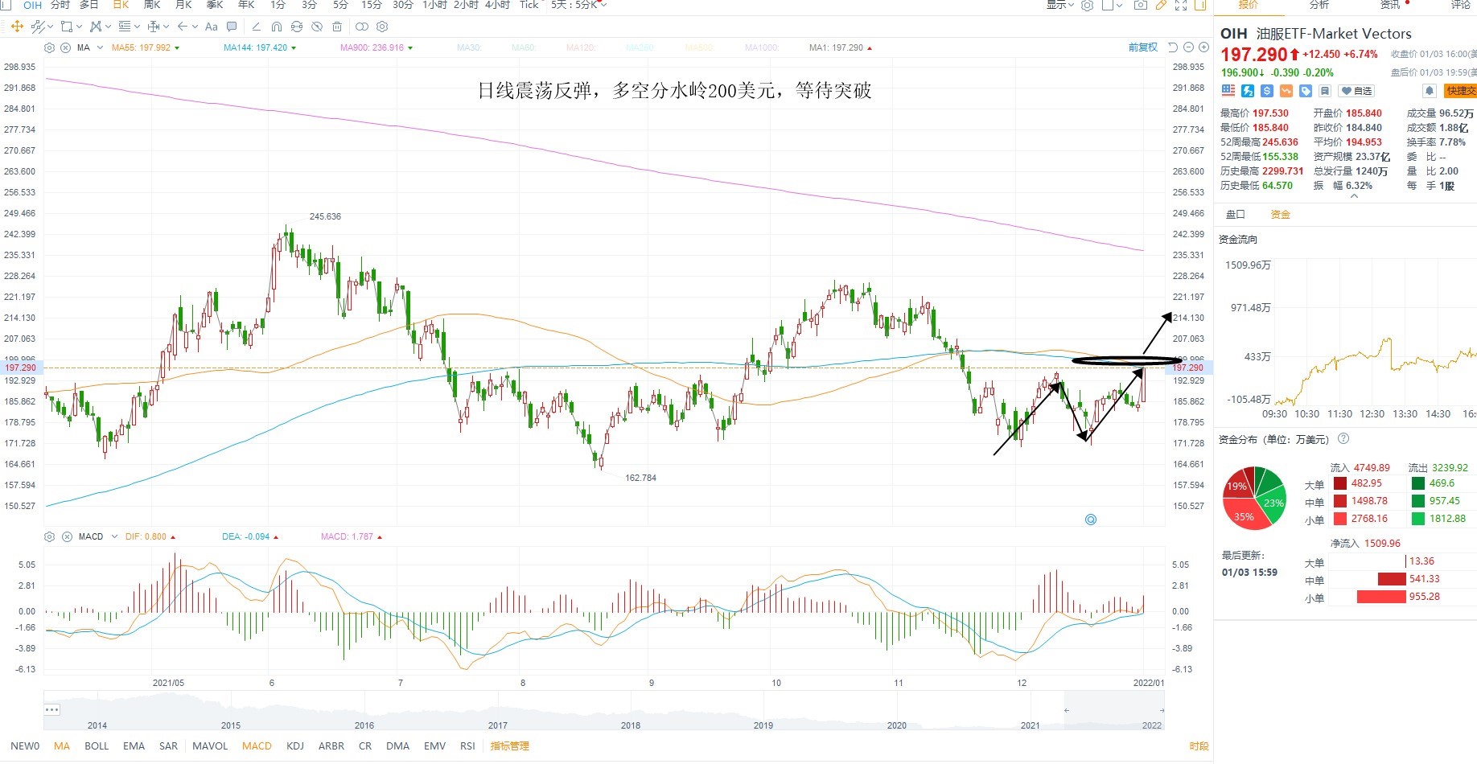This screenshot has width=1477, height=764.
Task: Toggle MA144 line visibility
Action: [259, 47]
